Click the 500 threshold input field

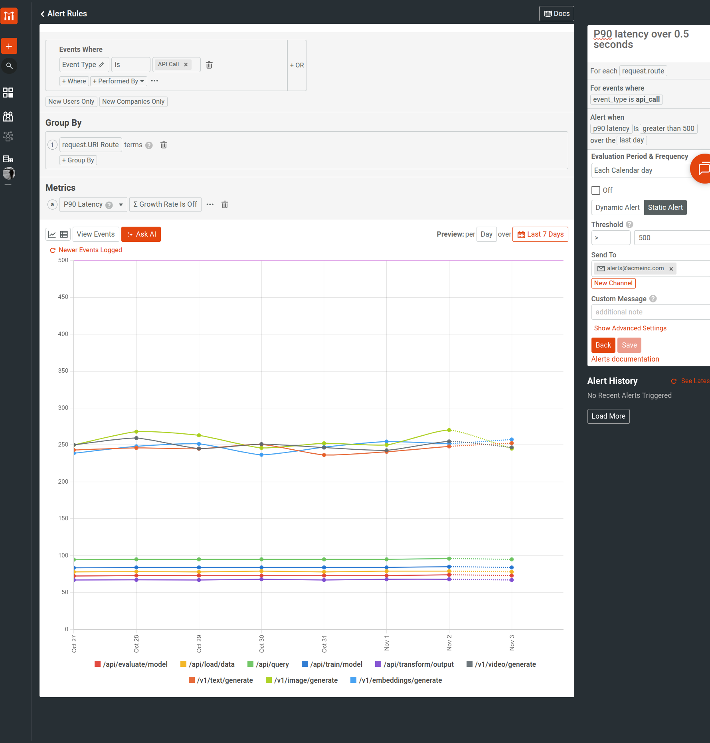[671, 237]
